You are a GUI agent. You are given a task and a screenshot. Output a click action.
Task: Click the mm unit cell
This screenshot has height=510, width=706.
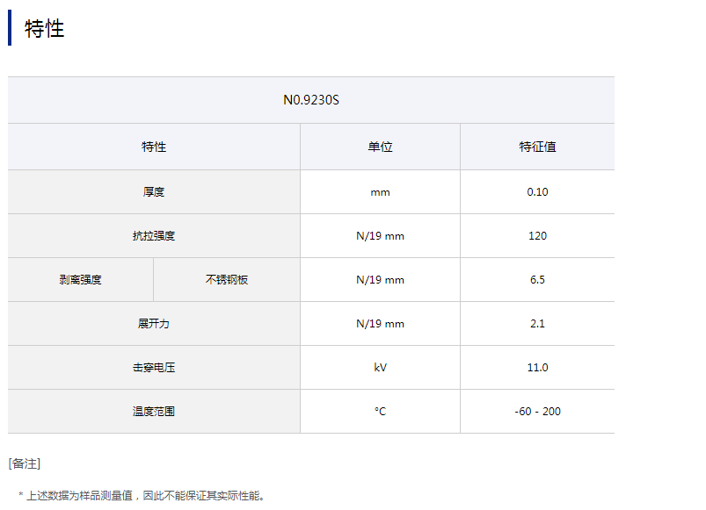pos(380,191)
